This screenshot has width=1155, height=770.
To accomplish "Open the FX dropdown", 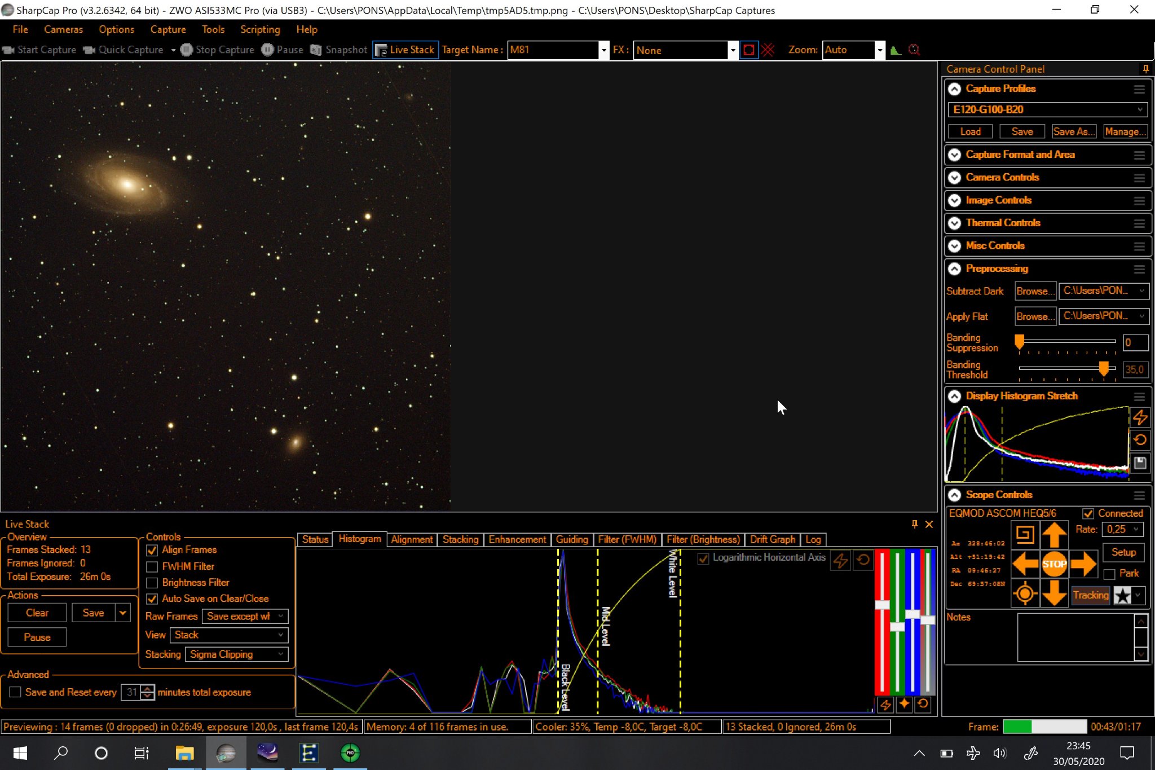I will coord(733,50).
